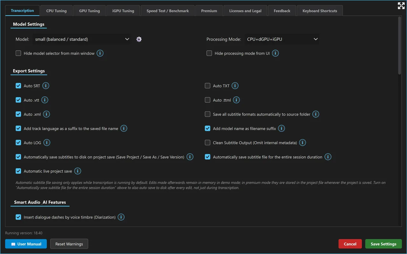Show info about Auto .ttml
This screenshot has width=407, height=254.
(237, 100)
